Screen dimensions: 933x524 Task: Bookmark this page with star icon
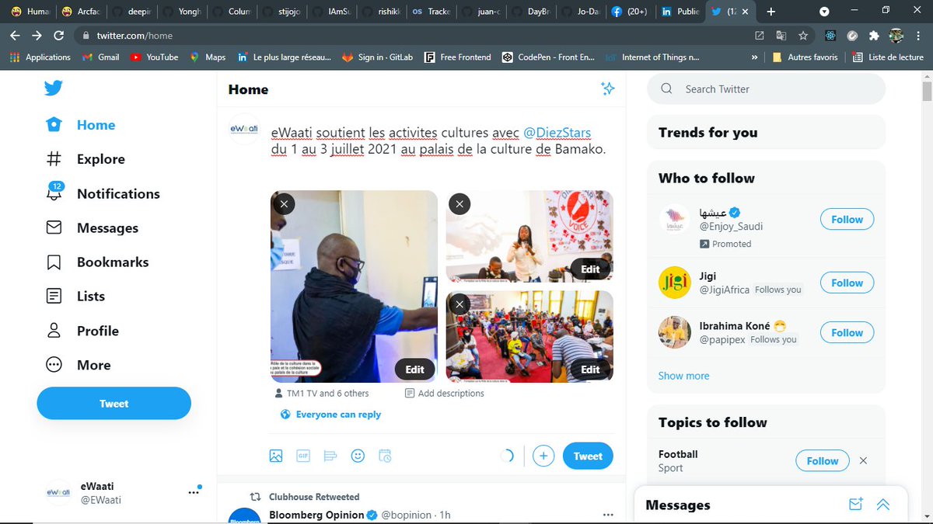point(803,36)
